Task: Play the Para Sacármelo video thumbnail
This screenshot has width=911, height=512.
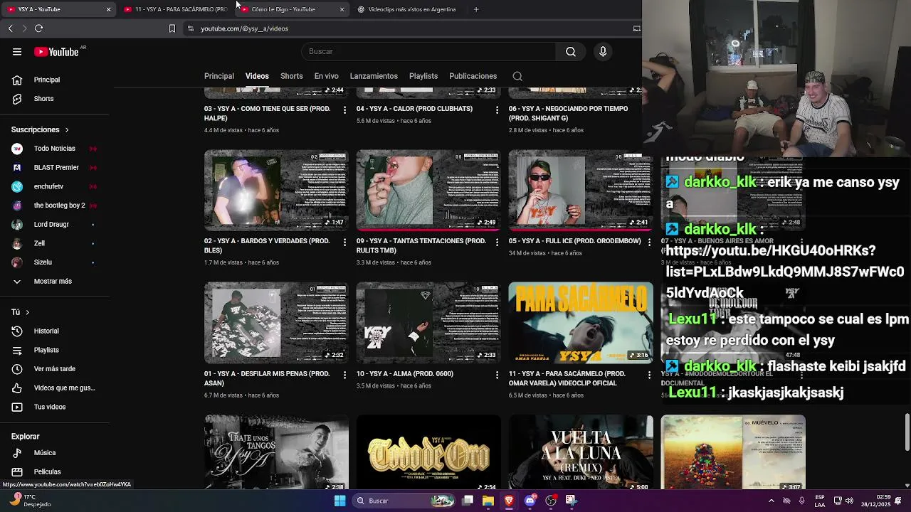Action: [x=581, y=323]
